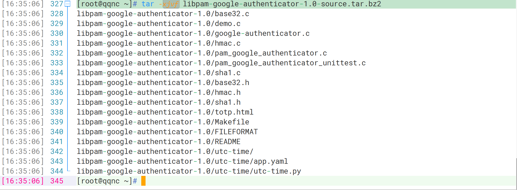This screenshot has width=517, height=190.
Task: Select the sha1.c output line
Action: pos(159,73)
